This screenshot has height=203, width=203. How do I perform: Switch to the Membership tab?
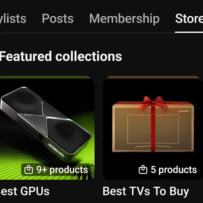pos(124,19)
